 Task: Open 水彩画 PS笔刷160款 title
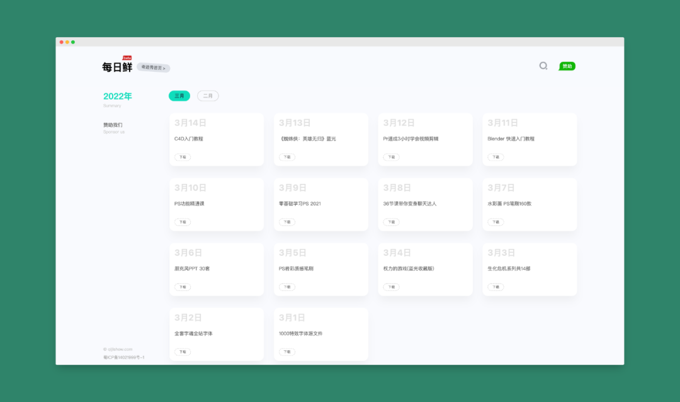tap(509, 204)
